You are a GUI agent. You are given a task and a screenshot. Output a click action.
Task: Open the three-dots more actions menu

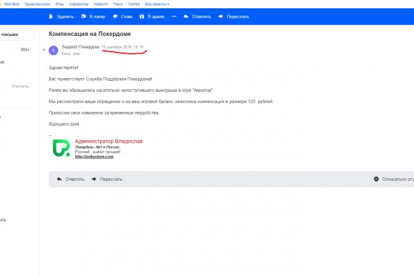(173, 17)
